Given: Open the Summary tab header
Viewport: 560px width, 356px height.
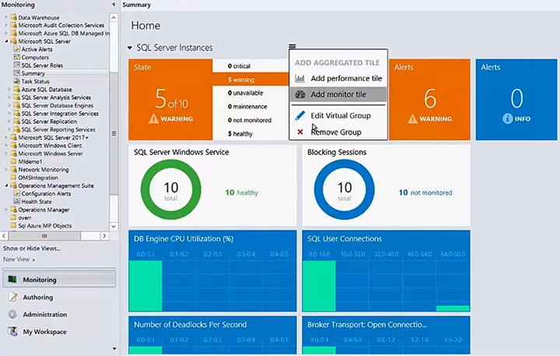Looking at the screenshot, I should pyautogui.click(x=136, y=5).
